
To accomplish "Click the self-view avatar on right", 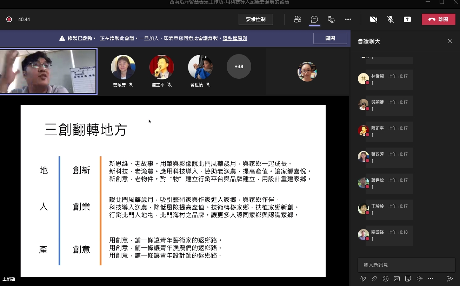I will (x=307, y=71).
